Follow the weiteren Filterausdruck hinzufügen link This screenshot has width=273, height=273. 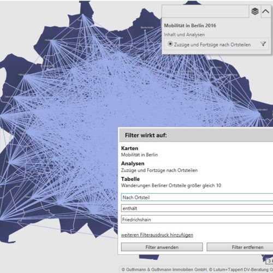pyautogui.click(x=157, y=235)
